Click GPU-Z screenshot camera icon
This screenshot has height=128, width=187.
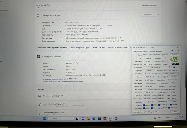172,51
